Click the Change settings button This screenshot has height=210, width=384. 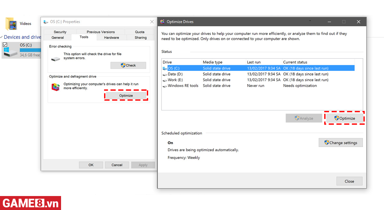click(x=340, y=143)
